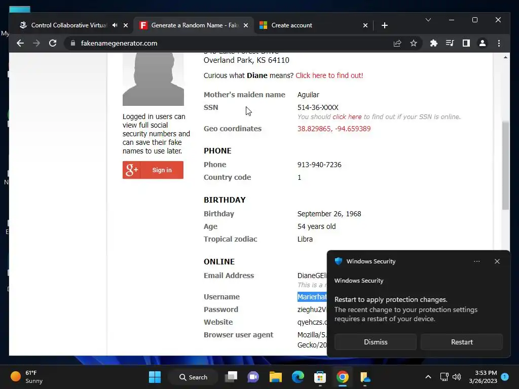Screen dimensions: 519x389
Task: Open the Chrome profile avatar
Action: [483, 44]
